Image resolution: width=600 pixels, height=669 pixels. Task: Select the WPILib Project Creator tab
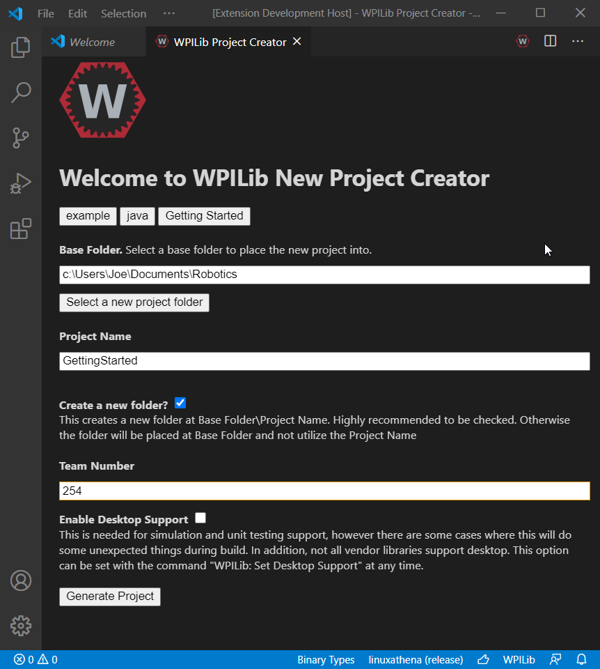click(229, 42)
